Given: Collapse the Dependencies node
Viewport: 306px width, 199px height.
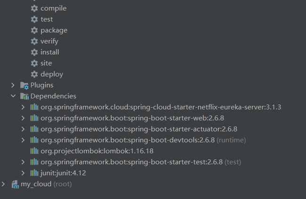Looking at the screenshot, I should [13, 96].
